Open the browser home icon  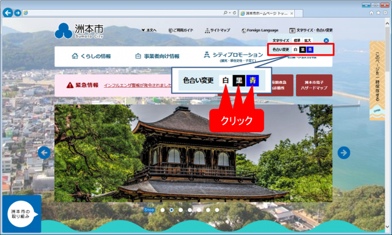371,13
